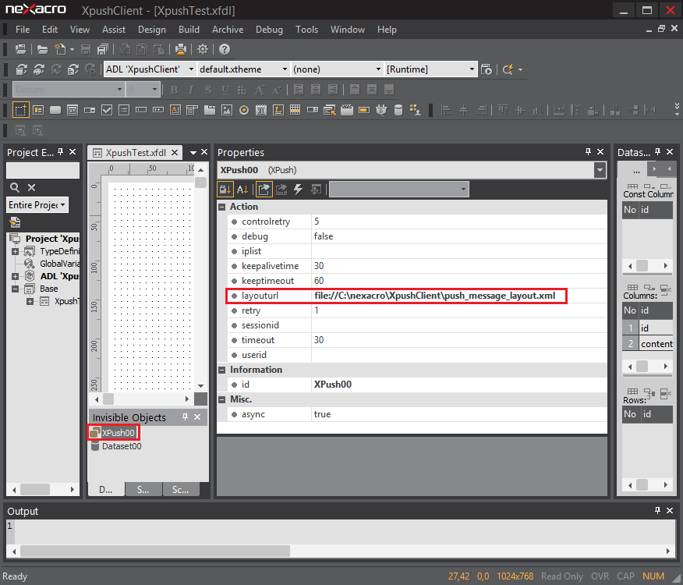Viewport: 683px width, 585px height.
Task: Select the Tab component tool
Action: click(210, 110)
